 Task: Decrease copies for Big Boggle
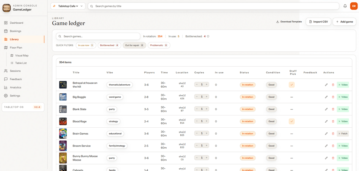tap(197, 97)
